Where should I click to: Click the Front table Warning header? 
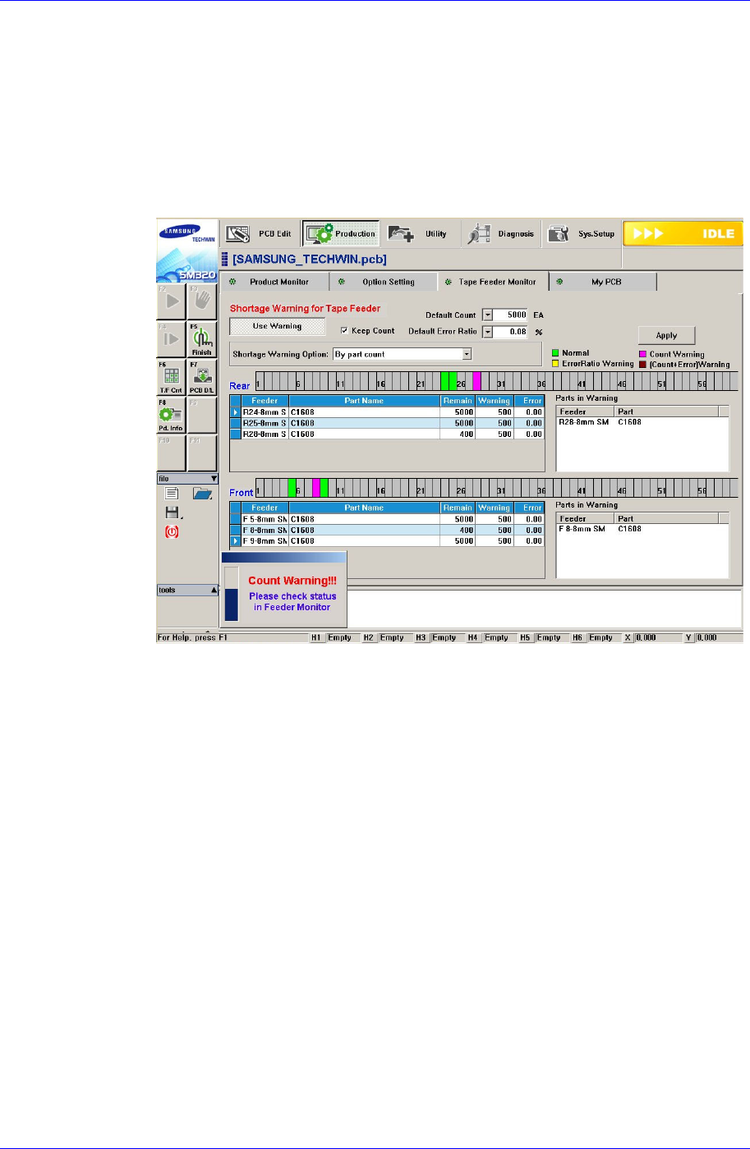pos(494,508)
